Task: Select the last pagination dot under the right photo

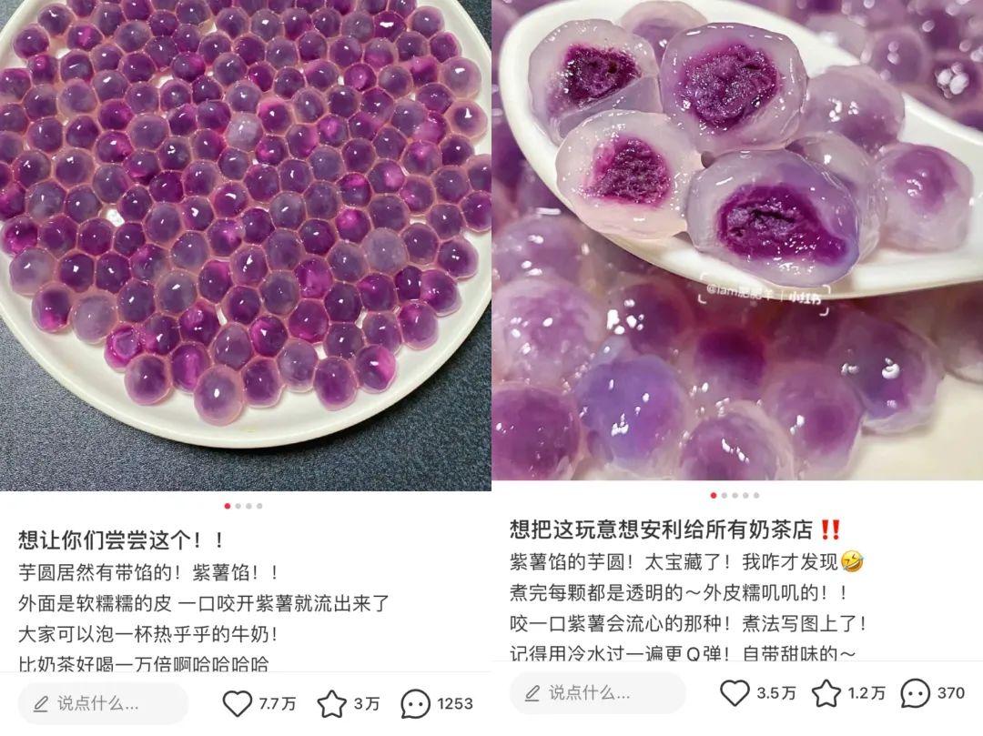Action: pyautogui.click(x=756, y=496)
